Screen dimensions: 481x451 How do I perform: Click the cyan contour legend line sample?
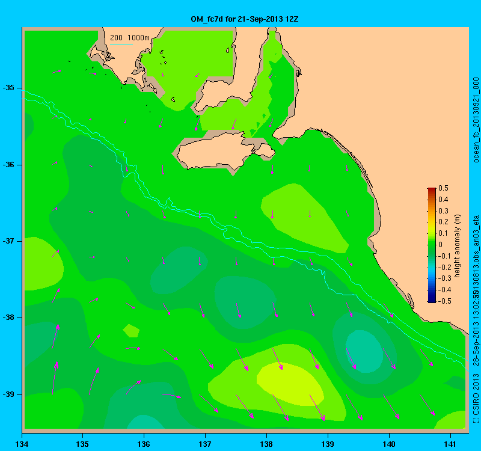(121, 44)
